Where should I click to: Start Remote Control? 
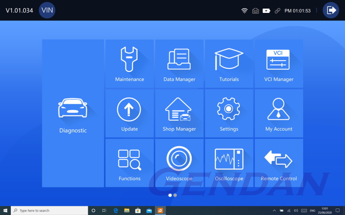[x=279, y=163]
